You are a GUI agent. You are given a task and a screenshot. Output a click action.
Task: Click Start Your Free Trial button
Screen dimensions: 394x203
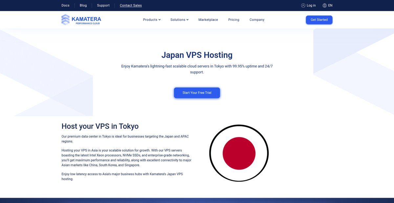pos(197,93)
